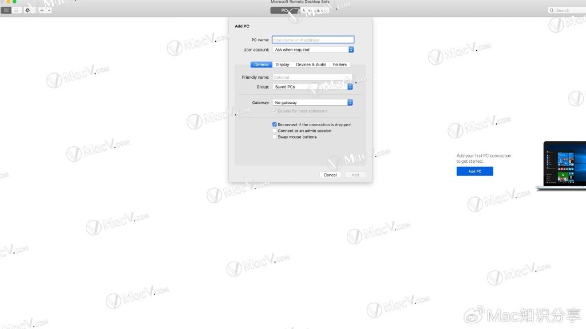The height and width of the screenshot is (329, 586).
Task: Open the Folders tab
Action: [x=340, y=65]
